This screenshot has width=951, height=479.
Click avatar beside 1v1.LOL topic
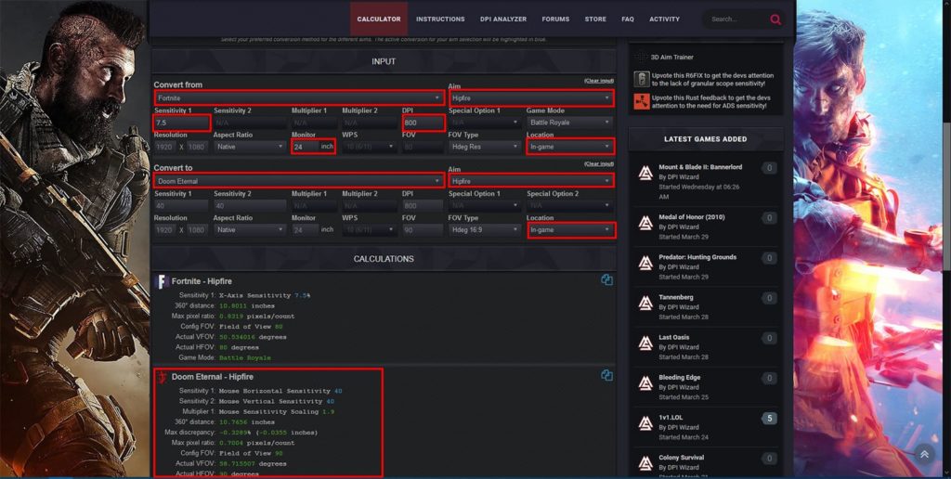pos(645,423)
